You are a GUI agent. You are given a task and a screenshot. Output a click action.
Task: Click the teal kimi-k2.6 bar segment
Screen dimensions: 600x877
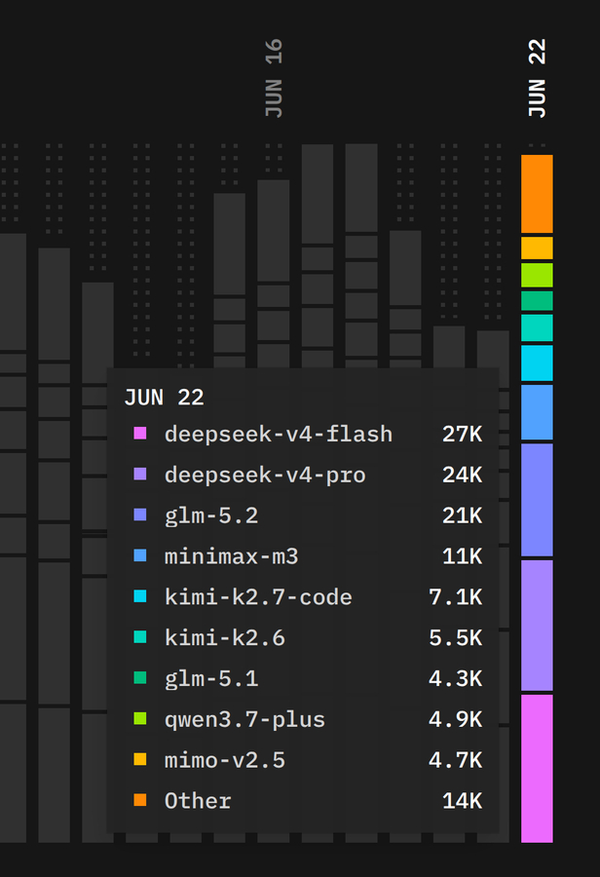(x=537, y=327)
